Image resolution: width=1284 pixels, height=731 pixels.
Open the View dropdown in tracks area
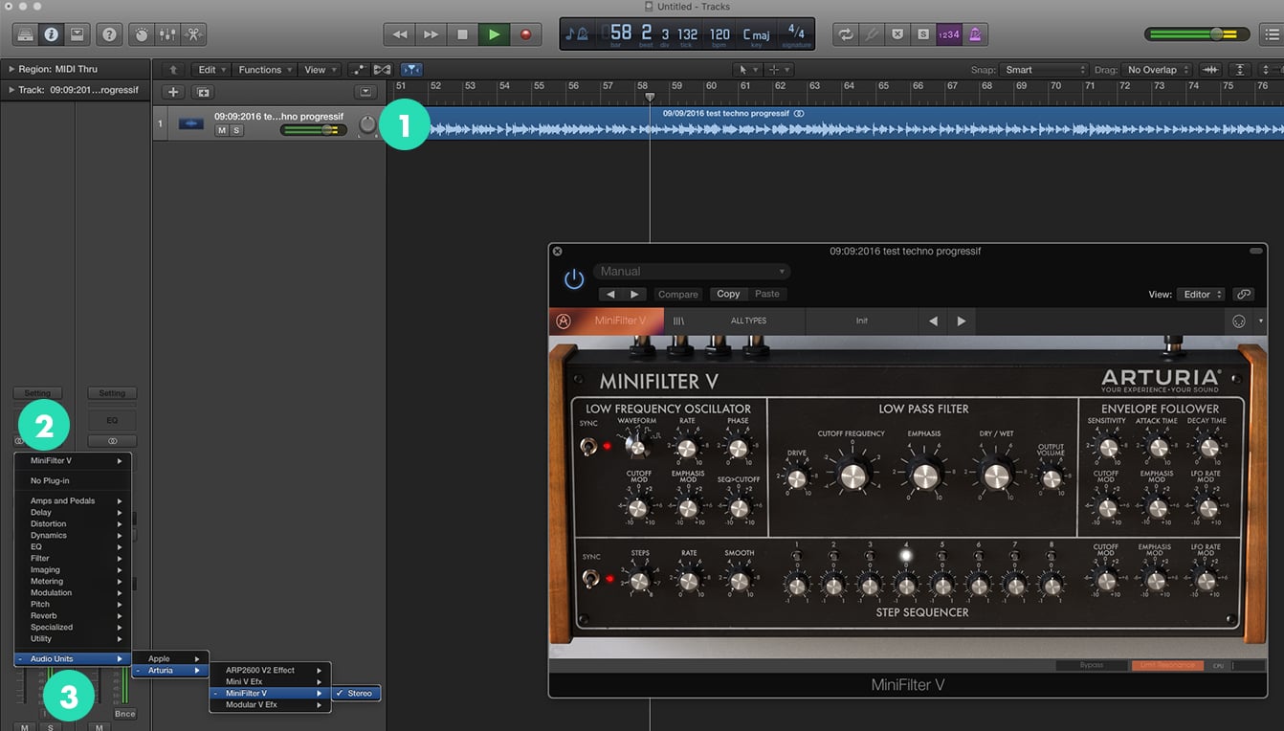[320, 70]
